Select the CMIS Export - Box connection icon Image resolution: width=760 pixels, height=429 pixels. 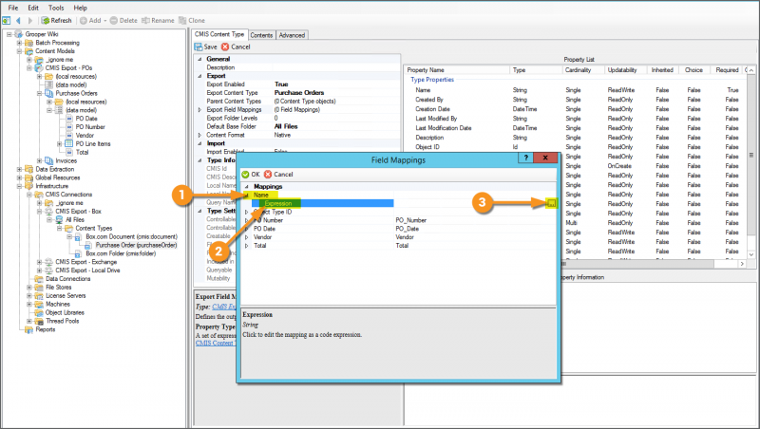point(49,212)
